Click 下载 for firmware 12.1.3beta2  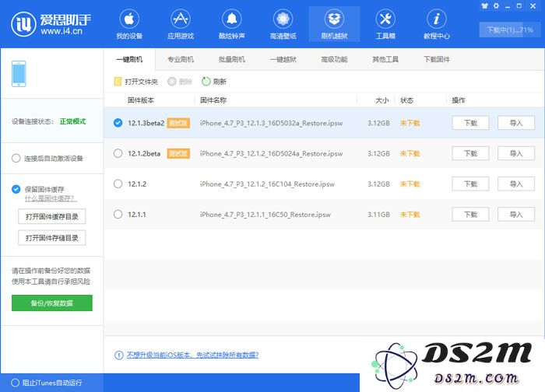(x=470, y=123)
